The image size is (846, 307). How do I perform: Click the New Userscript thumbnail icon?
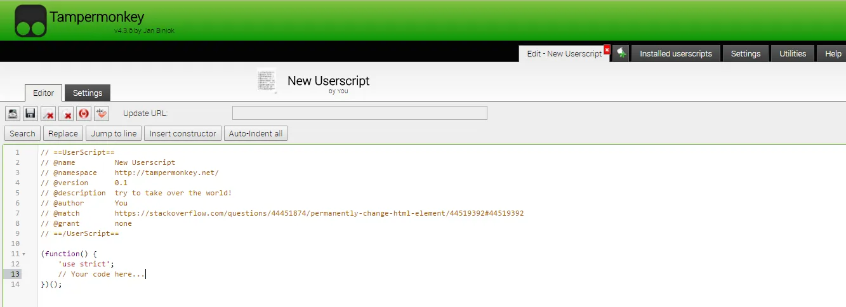(x=267, y=82)
